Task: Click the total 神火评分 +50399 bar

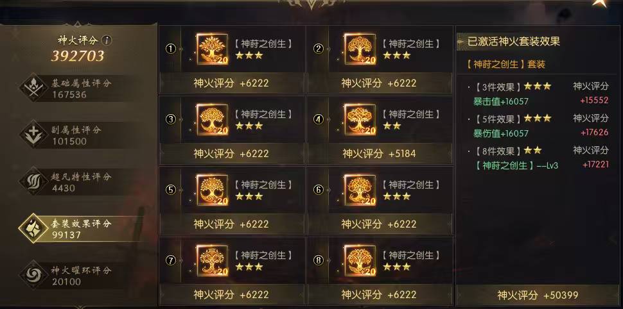Action: (x=538, y=295)
